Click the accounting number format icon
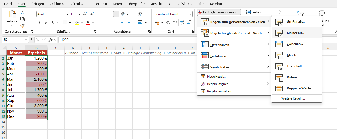 click(x=157, y=23)
